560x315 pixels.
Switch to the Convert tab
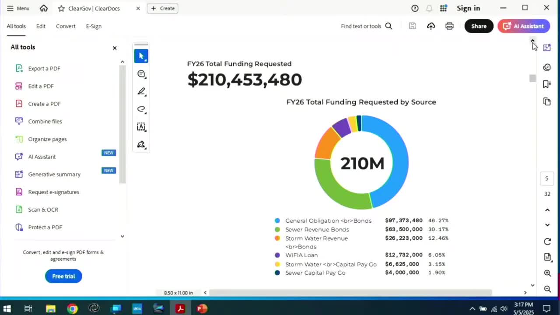[x=66, y=26]
